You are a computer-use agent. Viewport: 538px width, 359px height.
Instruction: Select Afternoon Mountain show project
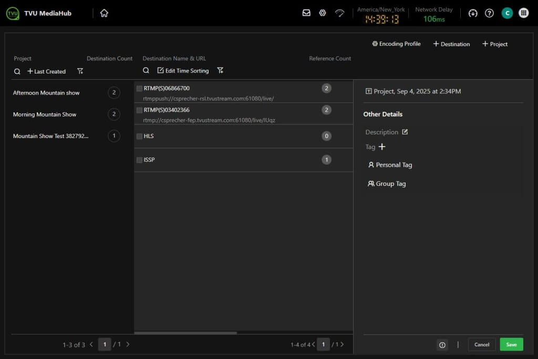tap(46, 93)
